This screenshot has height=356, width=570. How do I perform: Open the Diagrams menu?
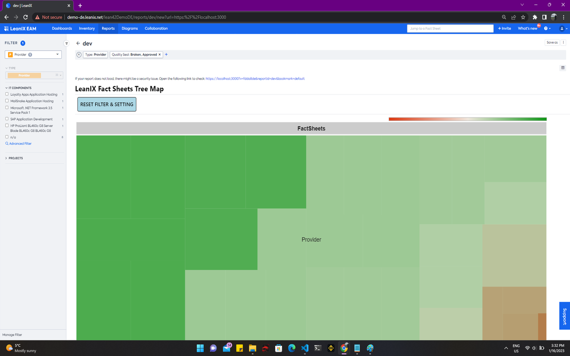tap(130, 28)
